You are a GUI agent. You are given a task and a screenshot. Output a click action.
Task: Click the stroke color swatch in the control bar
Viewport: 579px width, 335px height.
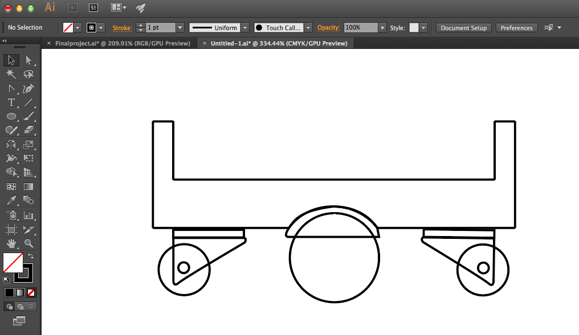(x=91, y=28)
